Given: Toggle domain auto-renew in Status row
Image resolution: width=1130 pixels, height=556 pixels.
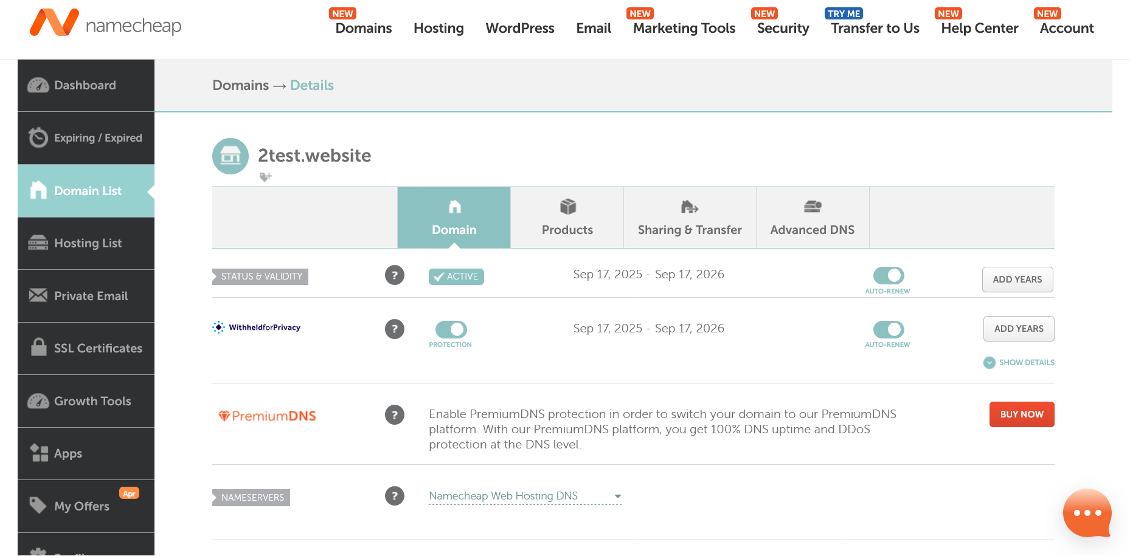Looking at the screenshot, I should point(889,275).
